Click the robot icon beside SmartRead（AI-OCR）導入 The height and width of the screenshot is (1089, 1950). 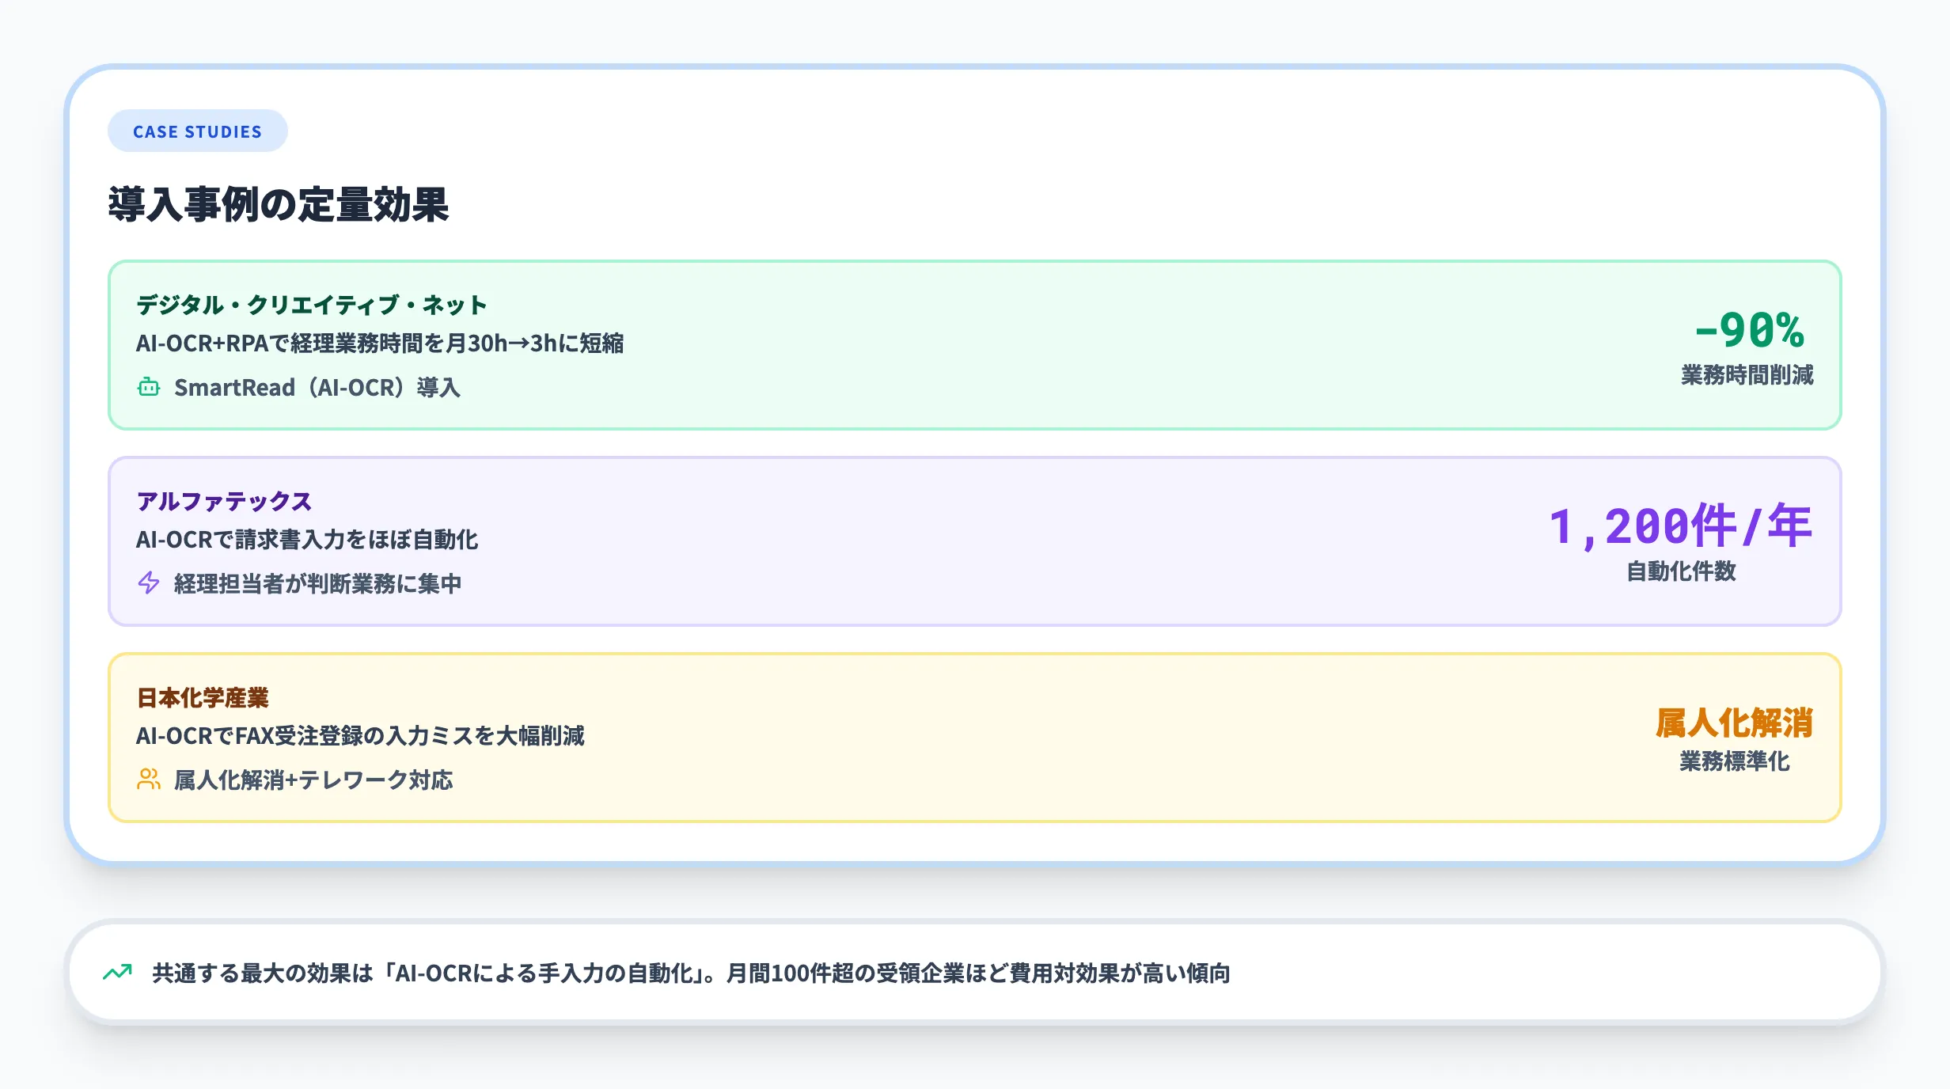coord(149,387)
